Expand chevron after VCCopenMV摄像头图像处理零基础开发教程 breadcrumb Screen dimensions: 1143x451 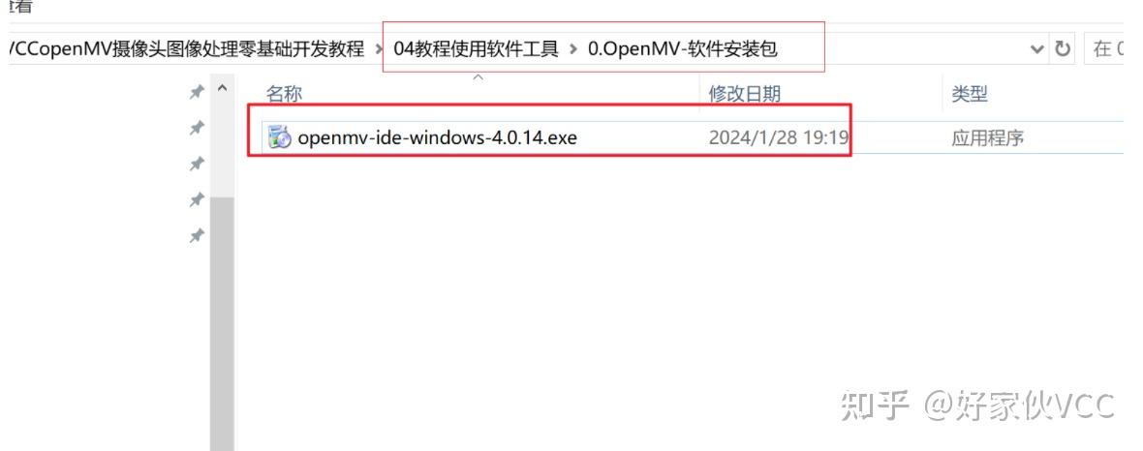379,49
